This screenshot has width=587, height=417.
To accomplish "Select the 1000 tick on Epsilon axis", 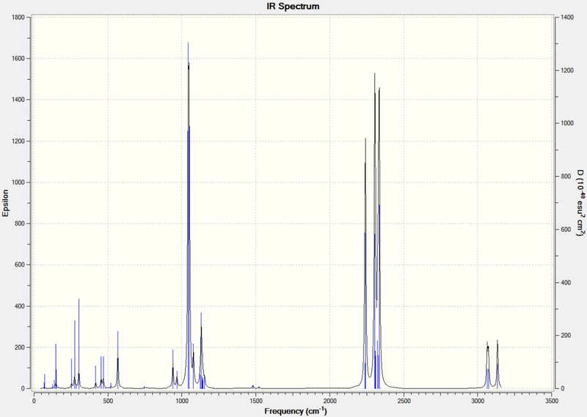I will click(18, 182).
